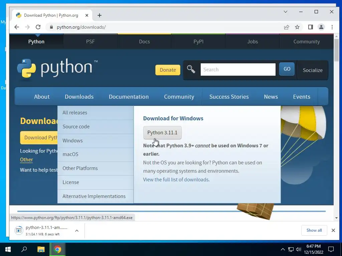Open the Success Stories menu
This screenshot has height=256, width=342.
pos(229,97)
